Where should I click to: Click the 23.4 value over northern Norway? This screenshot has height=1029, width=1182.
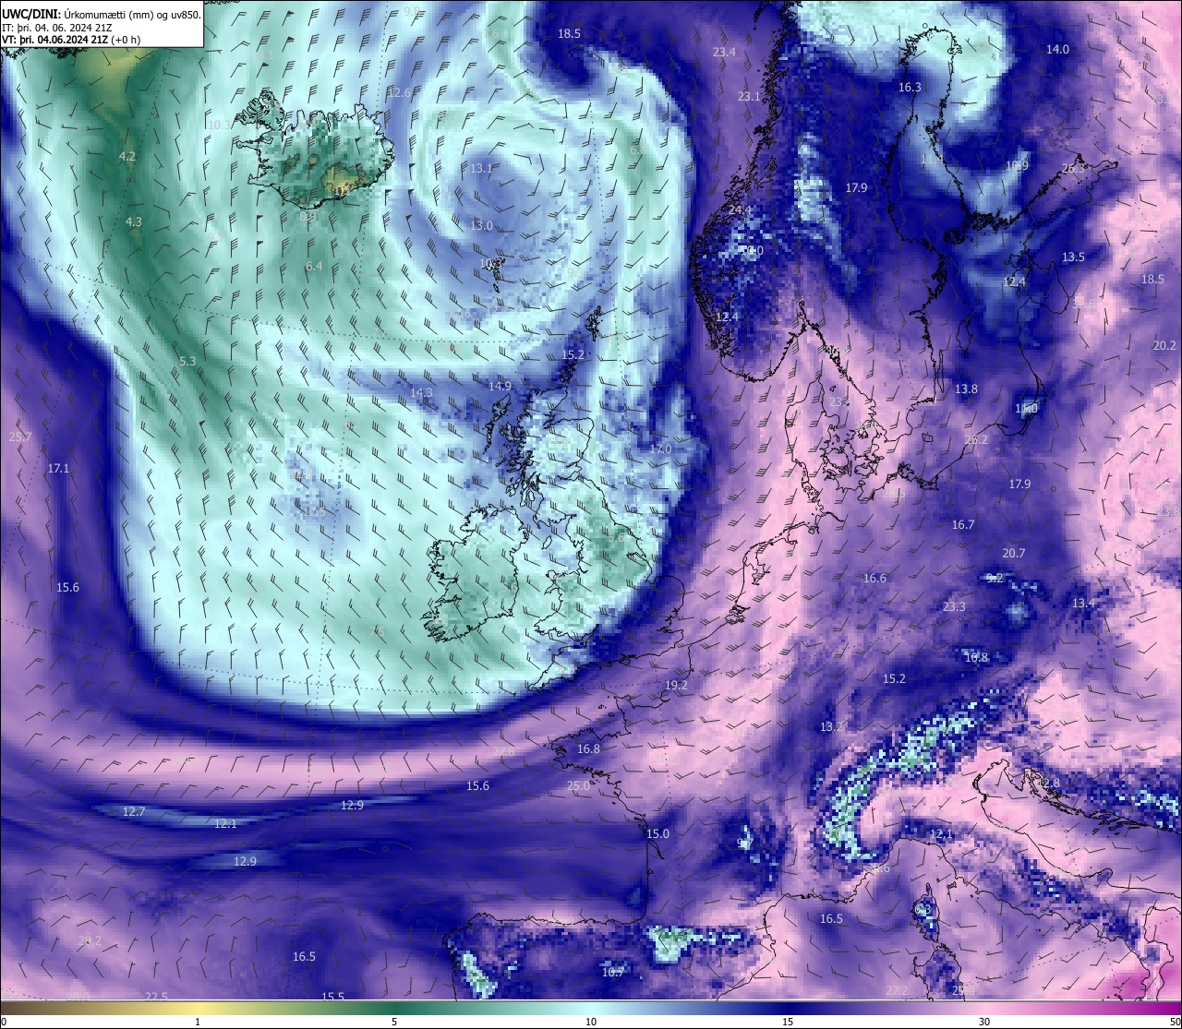click(x=724, y=53)
